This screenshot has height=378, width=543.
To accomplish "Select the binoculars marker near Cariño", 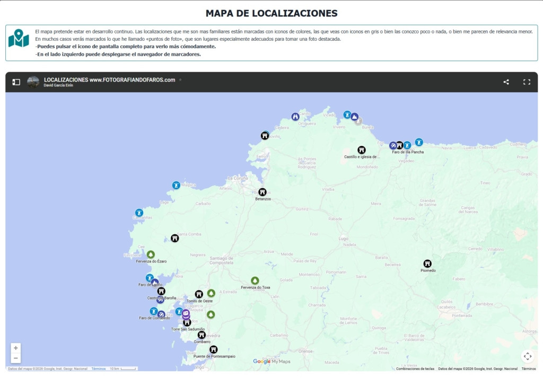I will pyautogui.click(x=295, y=117).
